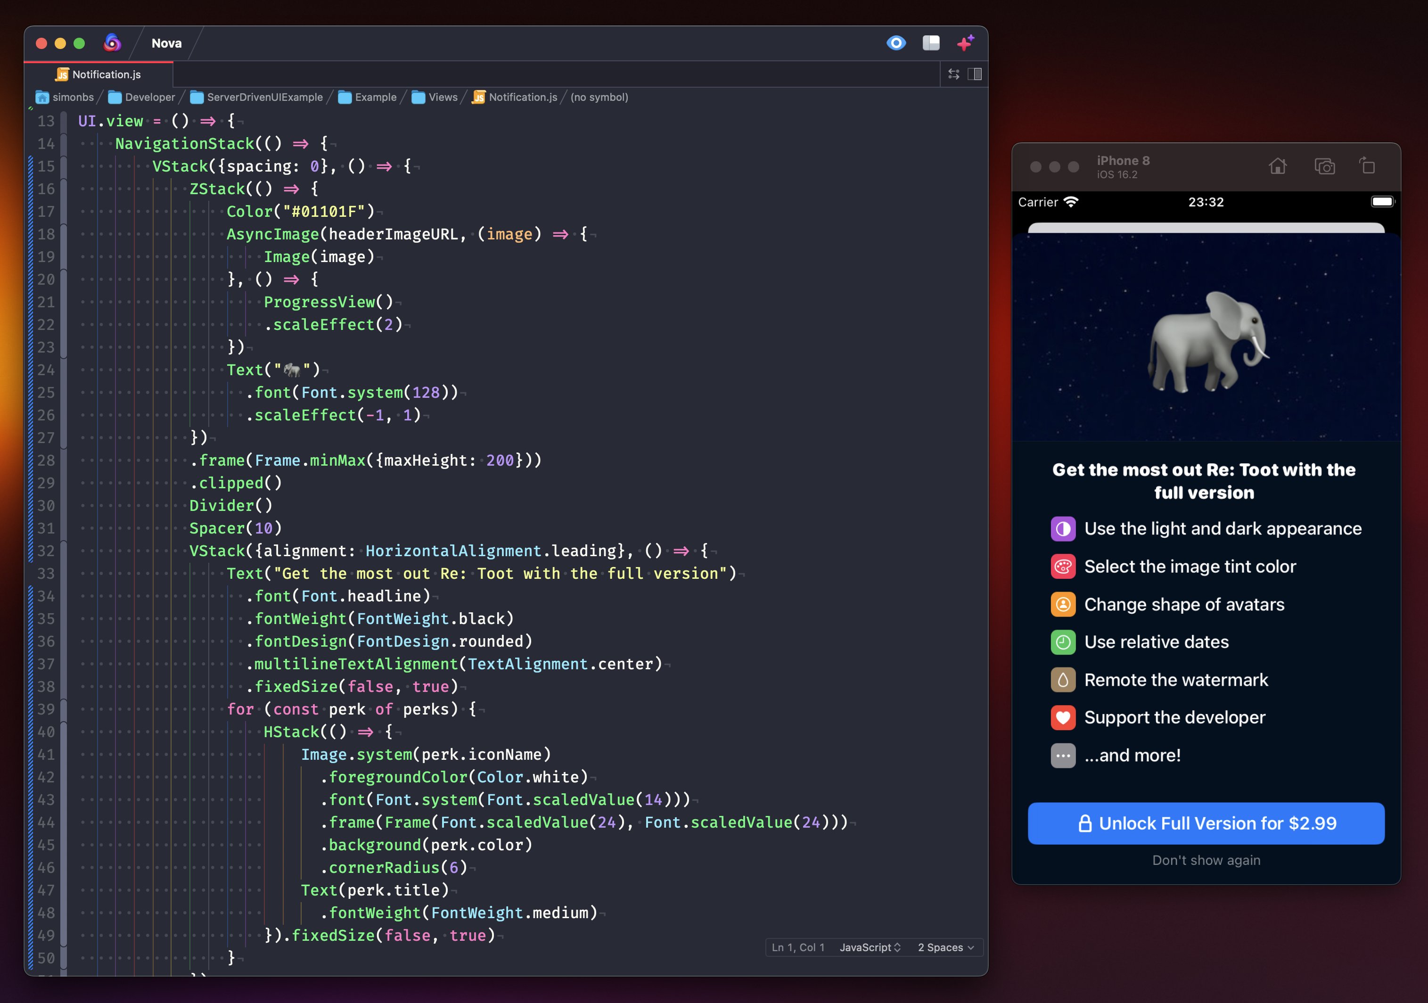Click 'Select the image tint color' text
The width and height of the screenshot is (1428, 1003).
(x=1190, y=567)
